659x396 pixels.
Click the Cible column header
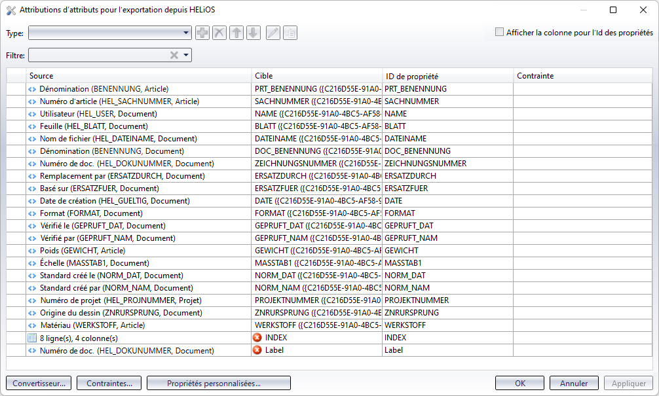click(x=316, y=76)
